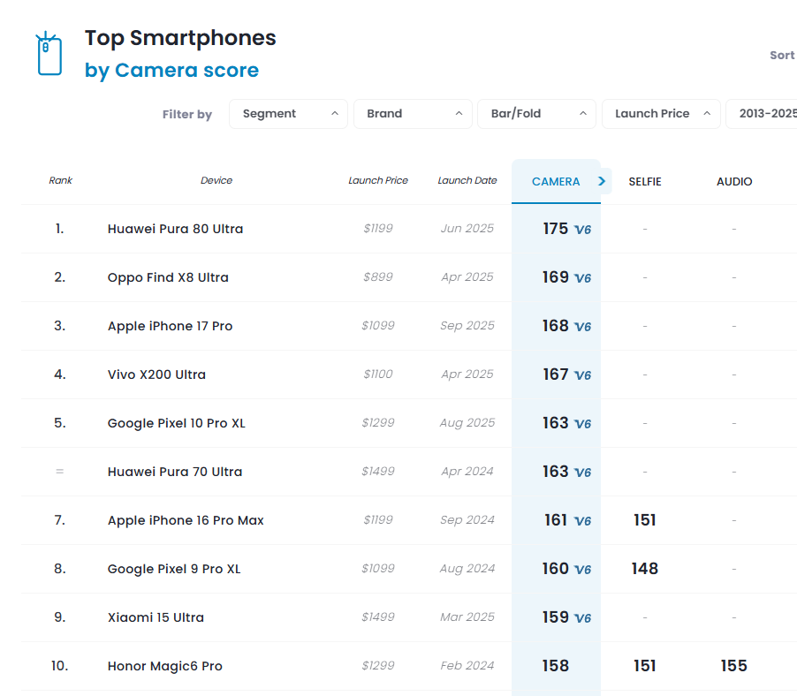Image resolution: width=797 pixels, height=696 pixels.
Task: Click selfie score 151 for iPhone 16 Pro Max
Action: click(x=644, y=519)
